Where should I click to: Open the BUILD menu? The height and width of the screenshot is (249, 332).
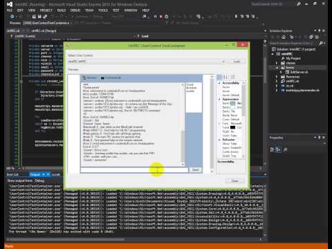pos(62,10)
